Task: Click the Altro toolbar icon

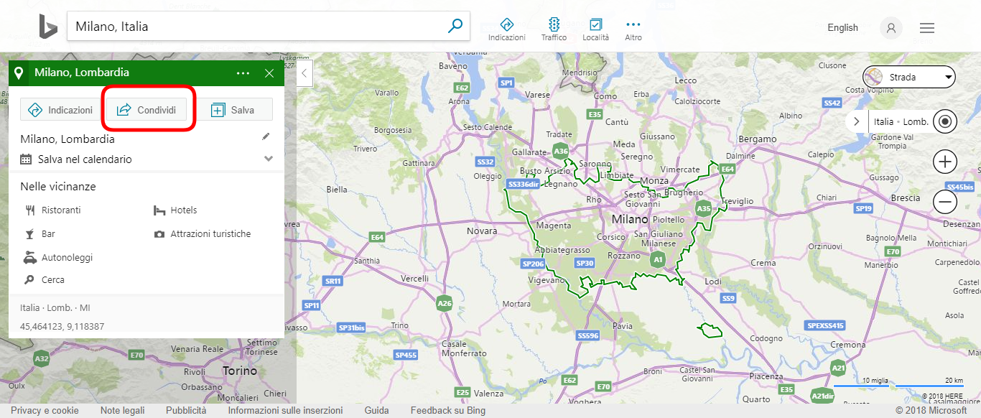Action: (633, 27)
